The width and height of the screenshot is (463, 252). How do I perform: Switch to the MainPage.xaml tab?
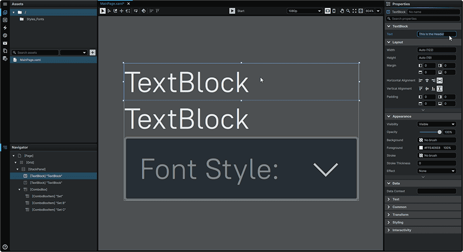pos(112,4)
